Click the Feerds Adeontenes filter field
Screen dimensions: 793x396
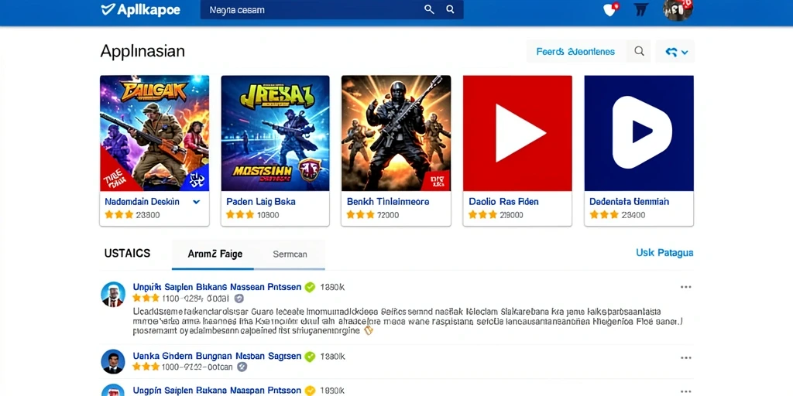pos(576,52)
